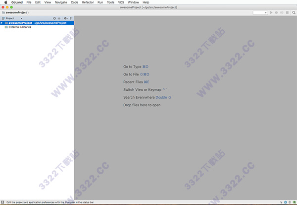
Task: Click the Project tool window icon
Action: point(3,18)
